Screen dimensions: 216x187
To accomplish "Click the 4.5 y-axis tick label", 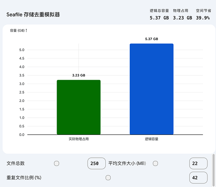I will point(22,58).
